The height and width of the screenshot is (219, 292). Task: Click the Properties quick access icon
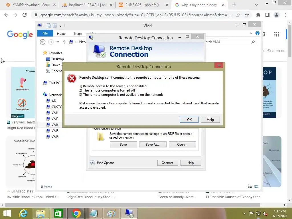click(x=48, y=25)
